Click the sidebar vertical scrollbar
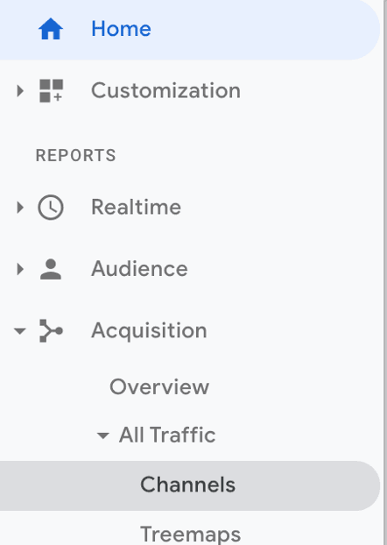The height and width of the screenshot is (545, 387). coord(385,272)
